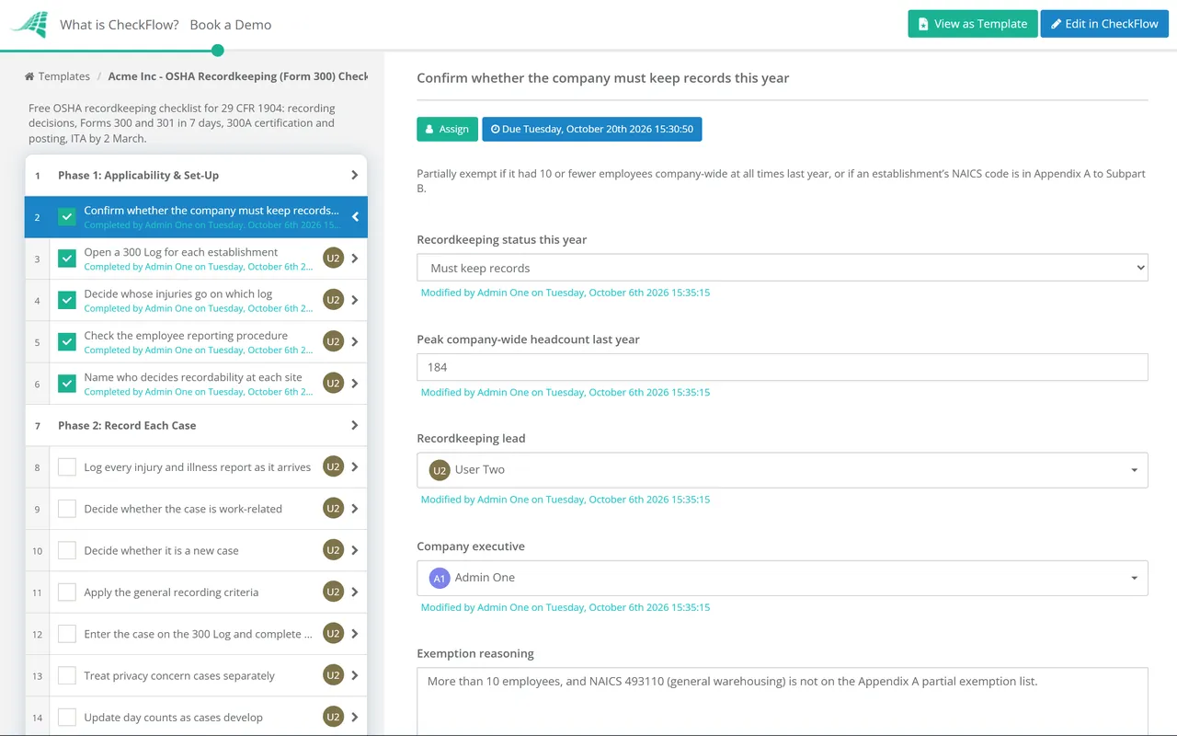1177x736 pixels.
Task: Collapse the selected task's left chevron
Action: [355, 217]
